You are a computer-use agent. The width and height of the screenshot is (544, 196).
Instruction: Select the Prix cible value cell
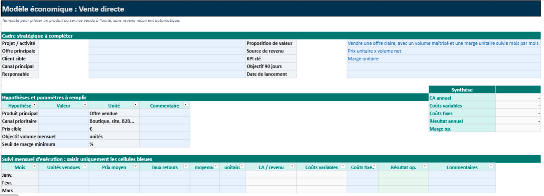coord(63,129)
